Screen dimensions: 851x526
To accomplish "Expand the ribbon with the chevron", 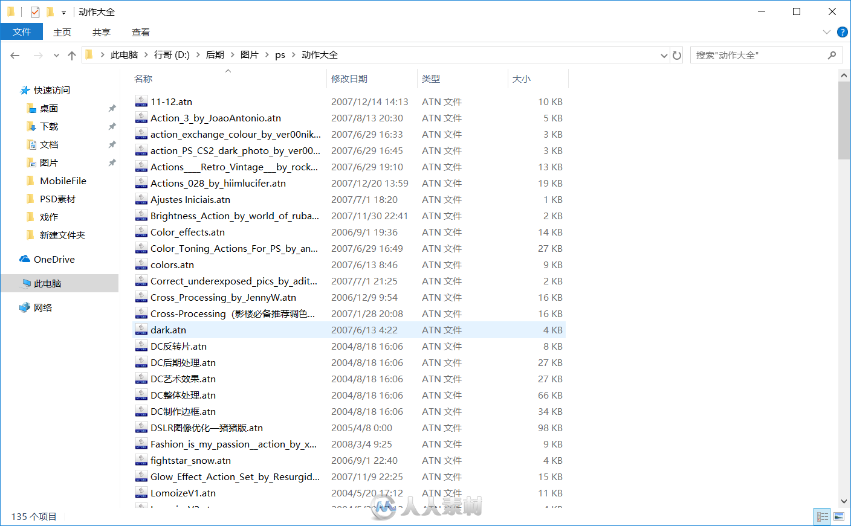I will pyautogui.click(x=827, y=32).
